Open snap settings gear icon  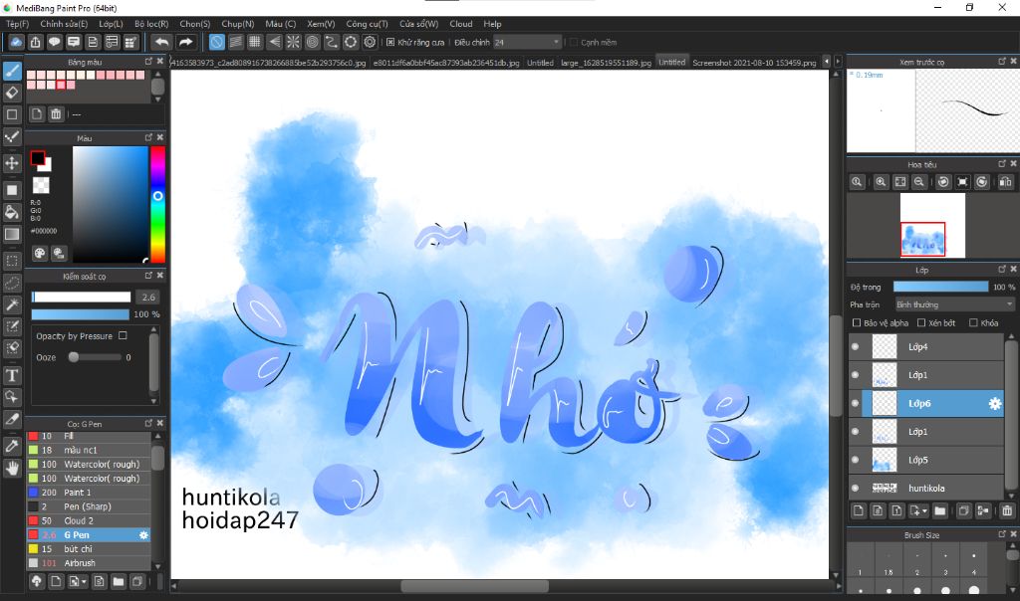point(371,42)
